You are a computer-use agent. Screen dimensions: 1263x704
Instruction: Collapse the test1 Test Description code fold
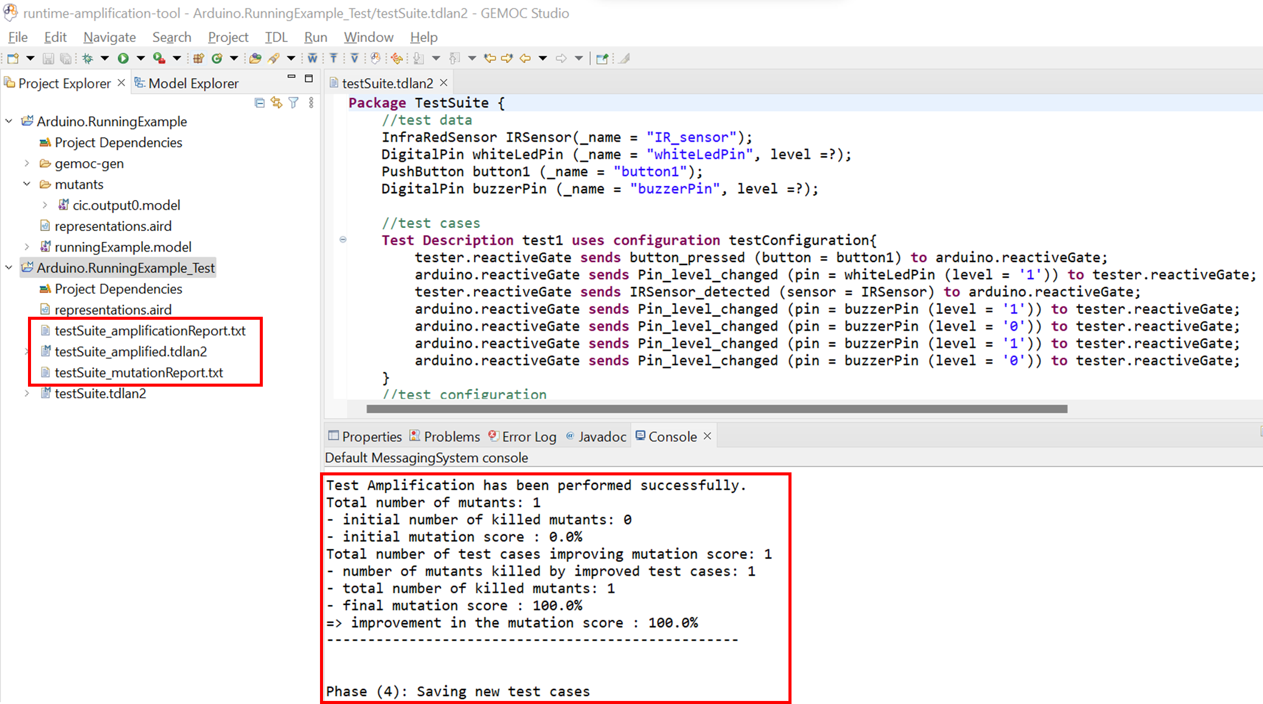click(x=343, y=240)
